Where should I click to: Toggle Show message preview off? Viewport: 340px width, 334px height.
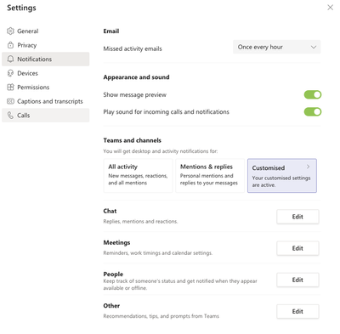point(313,94)
